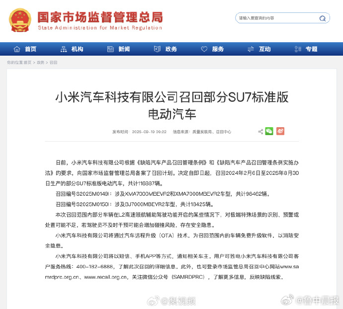
Task: Click the 国家市场监督管理总局 site title
Action: point(100,17)
